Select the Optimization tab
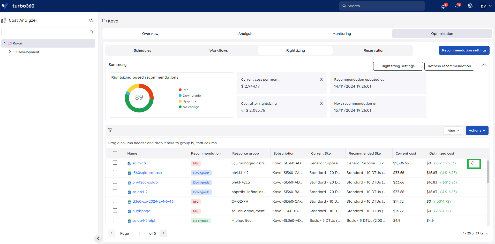This screenshot has width=495, height=244. [x=442, y=34]
